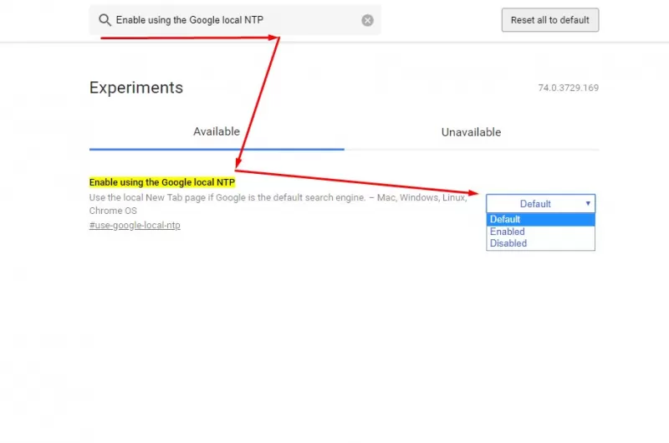This screenshot has width=669, height=443.
Task: Select the Default option in dropdown list
Action: 540,220
